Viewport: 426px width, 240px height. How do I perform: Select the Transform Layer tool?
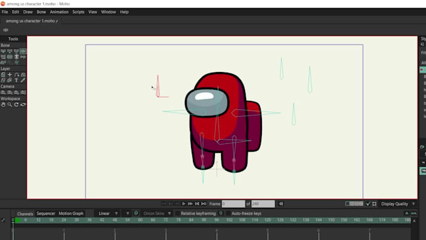[x=3, y=75]
